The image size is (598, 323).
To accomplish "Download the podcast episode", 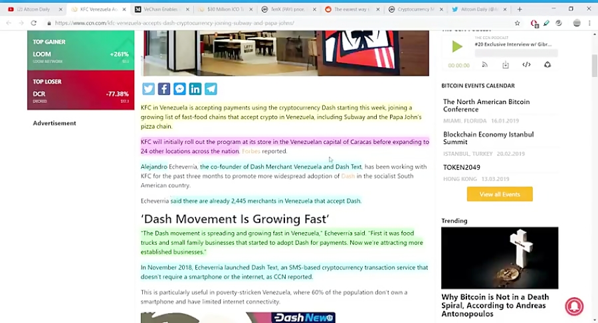I will pos(506,65).
